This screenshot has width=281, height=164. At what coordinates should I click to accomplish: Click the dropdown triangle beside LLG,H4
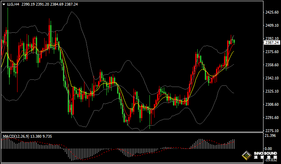[4, 4]
